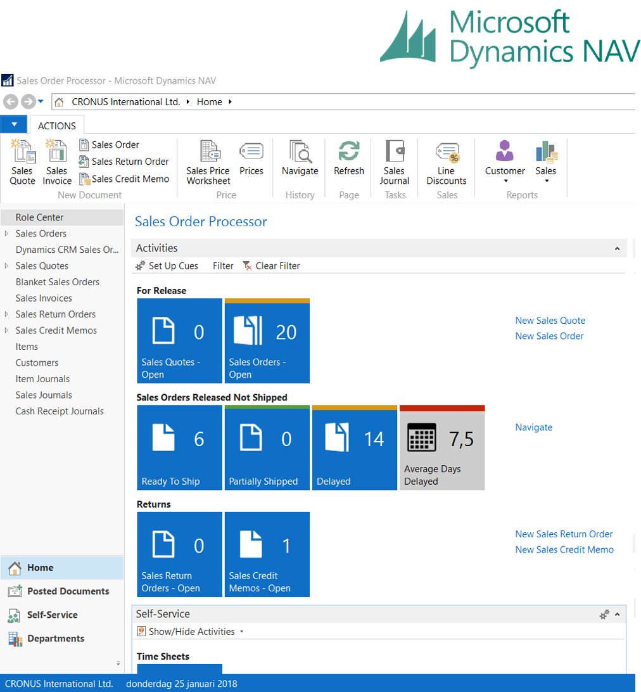The image size is (641, 692).
Task: Click the Sales Order ribbon button
Action: [109, 144]
